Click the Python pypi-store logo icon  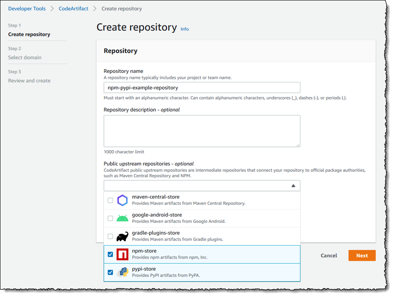point(122,272)
